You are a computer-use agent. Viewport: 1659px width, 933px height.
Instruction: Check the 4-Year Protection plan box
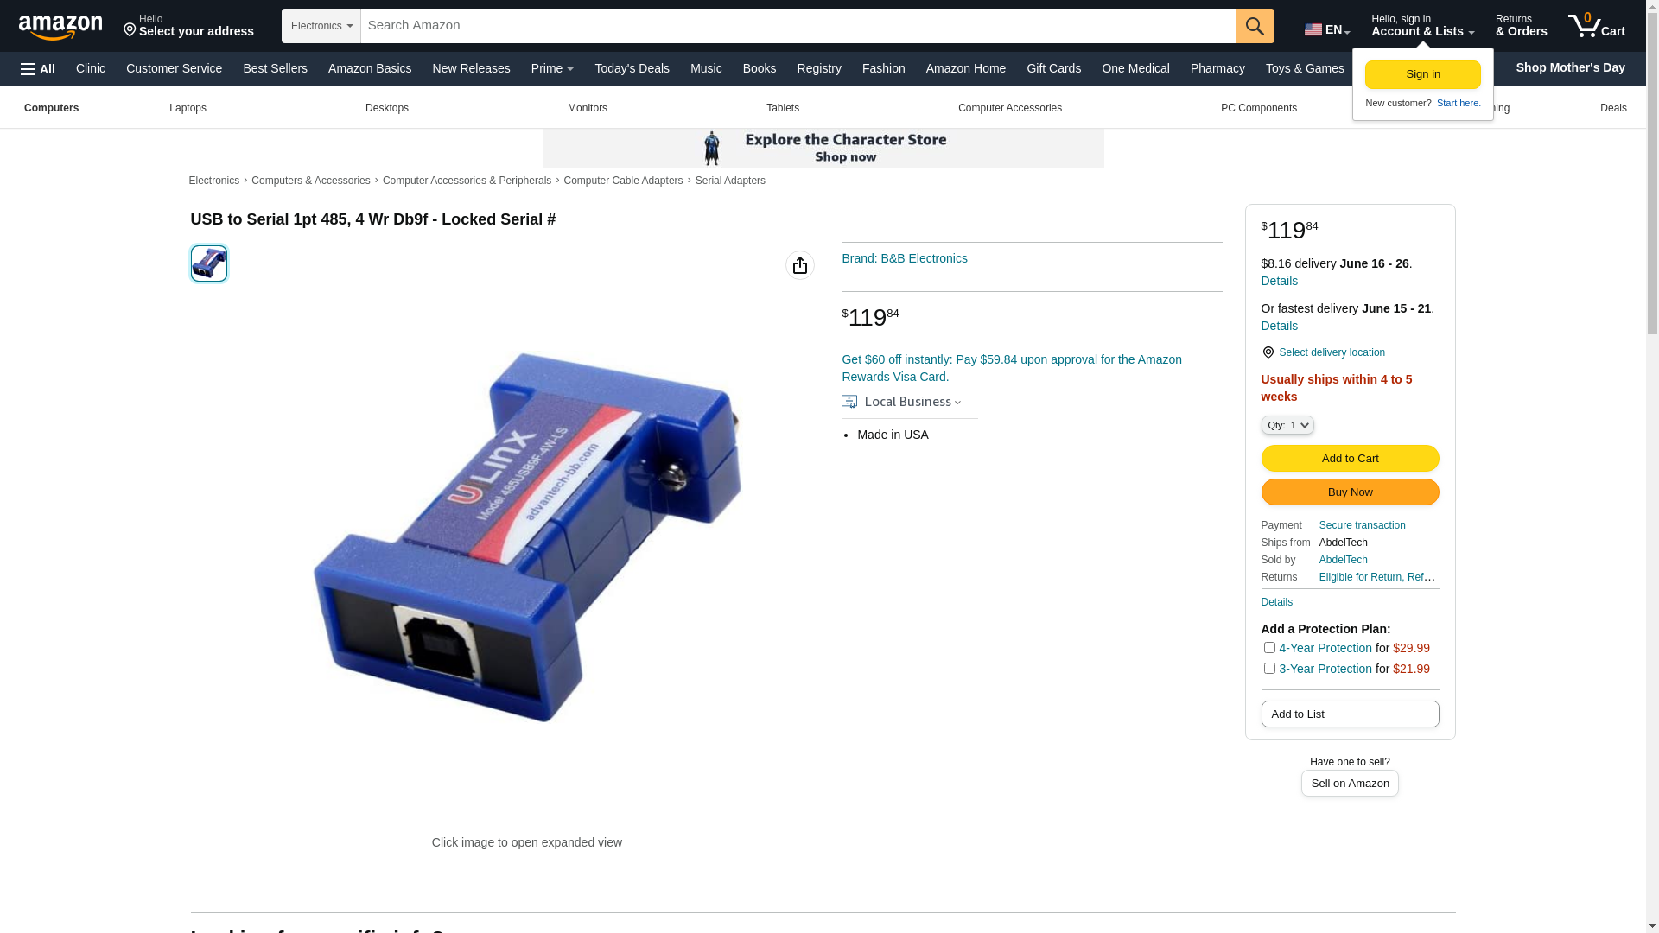point(1269,647)
